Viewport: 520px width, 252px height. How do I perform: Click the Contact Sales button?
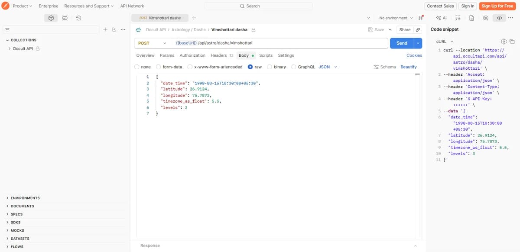440,6
